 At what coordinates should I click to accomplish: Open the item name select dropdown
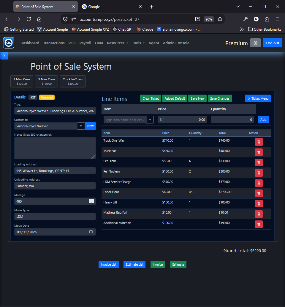(x=150, y=120)
